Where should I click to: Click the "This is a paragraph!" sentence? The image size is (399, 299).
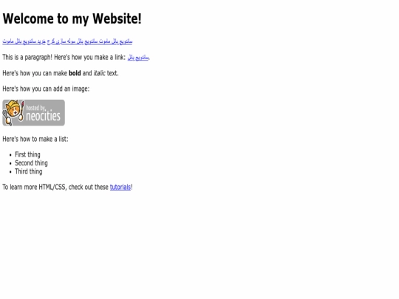point(27,58)
